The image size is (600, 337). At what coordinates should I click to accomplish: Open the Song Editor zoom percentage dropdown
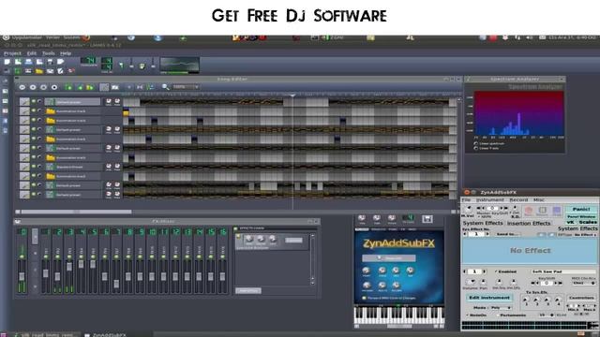tap(186, 87)
